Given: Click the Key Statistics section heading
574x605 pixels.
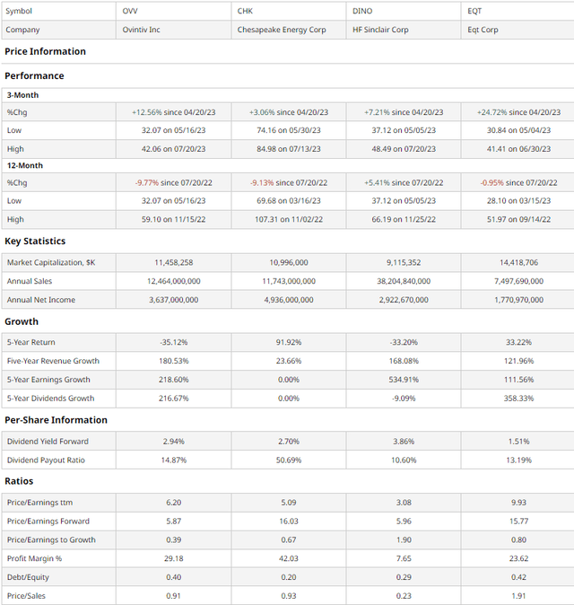Looking at the screenshot, I should [35, 241].
